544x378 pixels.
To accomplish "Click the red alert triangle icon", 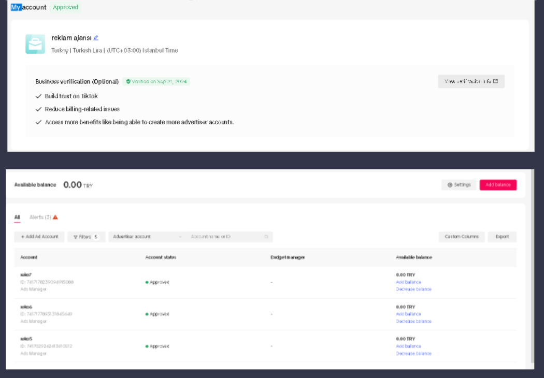I will [x=55, y=217].
